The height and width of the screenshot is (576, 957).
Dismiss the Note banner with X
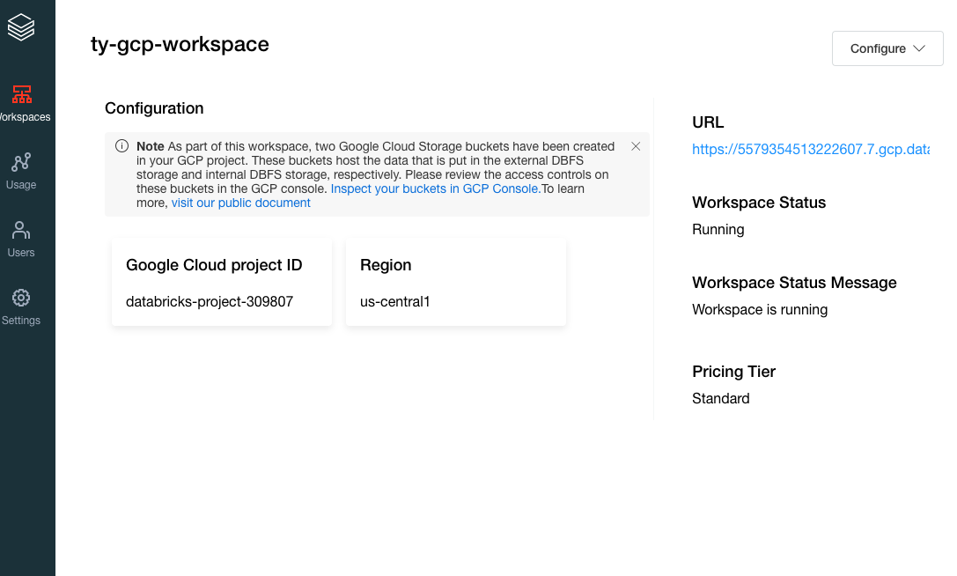coord(636,146)
